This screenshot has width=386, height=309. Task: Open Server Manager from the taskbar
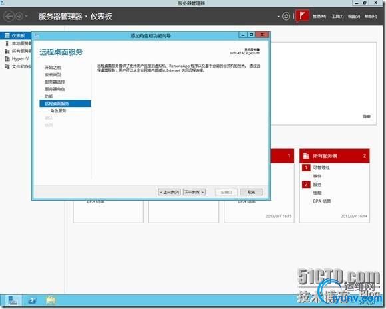pos(12,300)
